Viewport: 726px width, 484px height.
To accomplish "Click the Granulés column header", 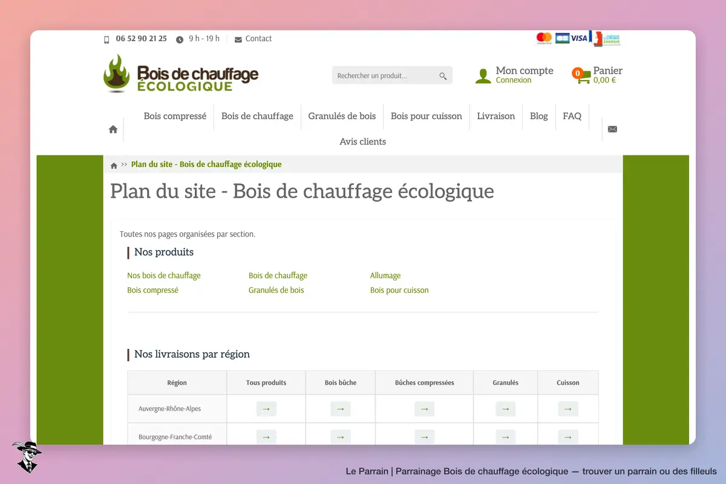I will [505, 383].
